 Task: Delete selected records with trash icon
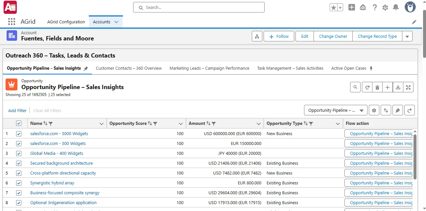click(x=377, y=87)
